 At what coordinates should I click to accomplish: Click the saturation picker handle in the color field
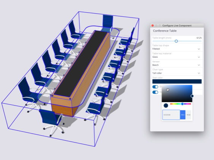(192, 96)
